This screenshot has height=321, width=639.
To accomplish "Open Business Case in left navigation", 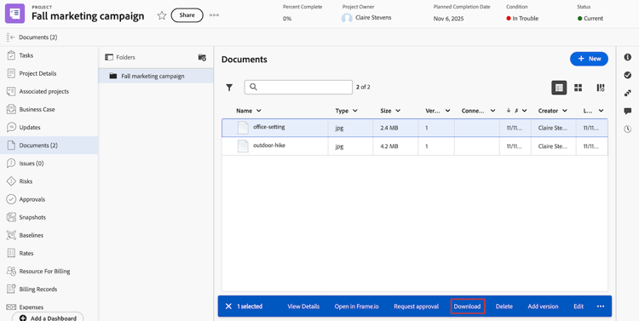I will pyautogui.click(x=49, y=109).
